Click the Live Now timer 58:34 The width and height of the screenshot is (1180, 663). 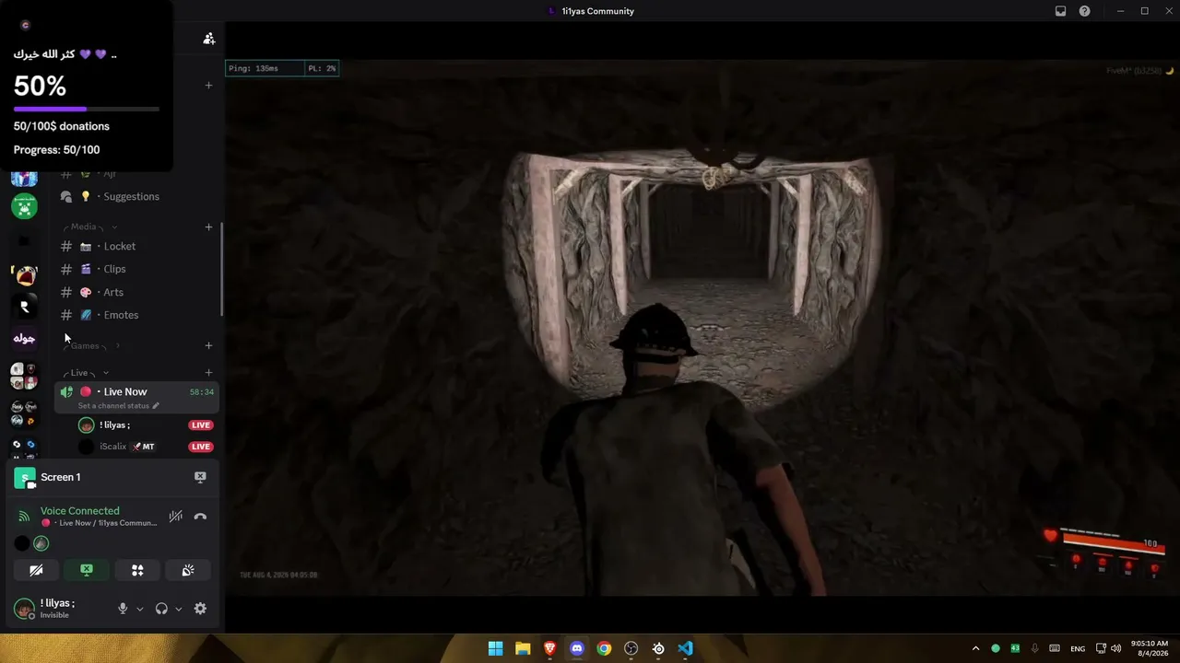202,392
